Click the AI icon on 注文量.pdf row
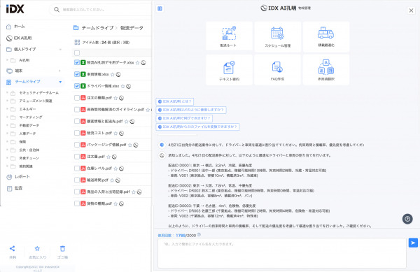Image resolution: width=420 pixels, height=272 pixels. coord(114,157)
